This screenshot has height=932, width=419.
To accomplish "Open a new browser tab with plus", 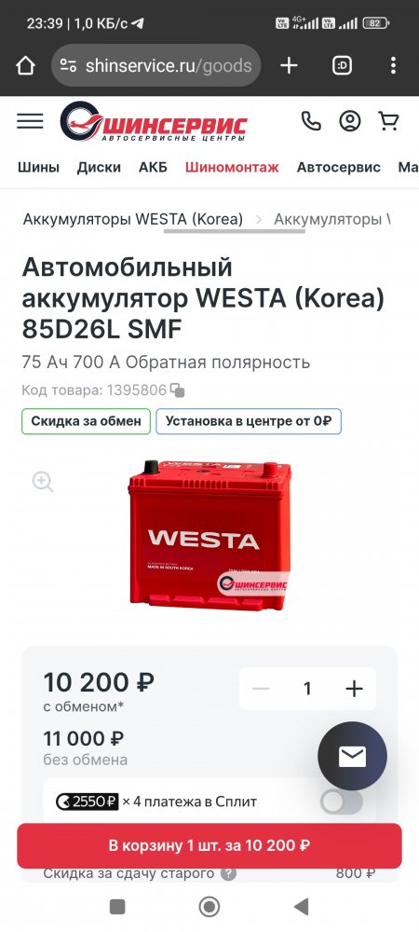I will coord(289,65).
